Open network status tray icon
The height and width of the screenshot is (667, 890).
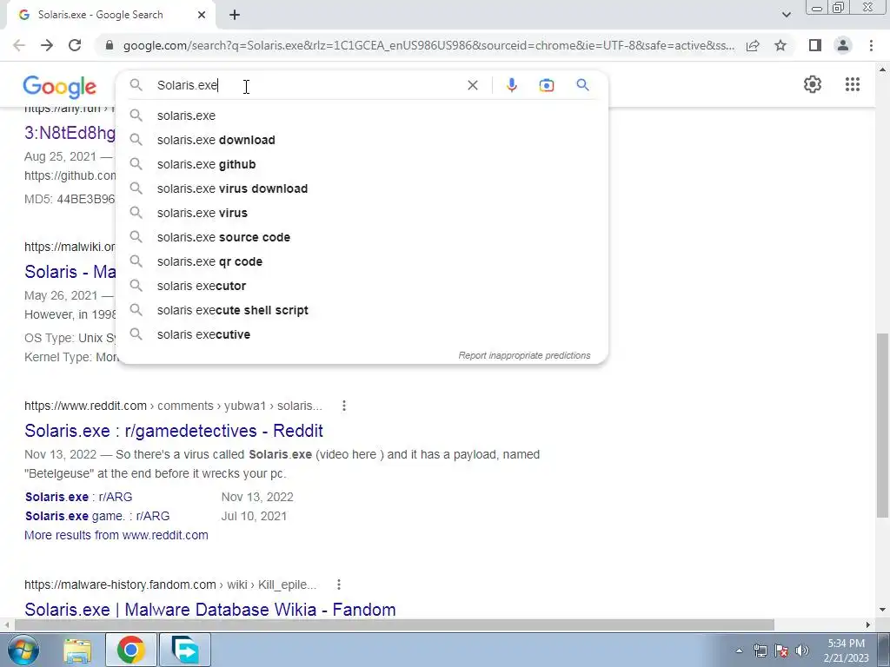click(760, 650)
